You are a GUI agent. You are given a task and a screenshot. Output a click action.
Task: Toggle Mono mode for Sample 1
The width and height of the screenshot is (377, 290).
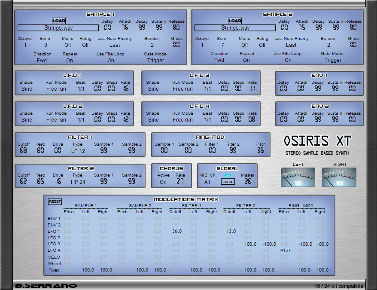tap(67, 45)
